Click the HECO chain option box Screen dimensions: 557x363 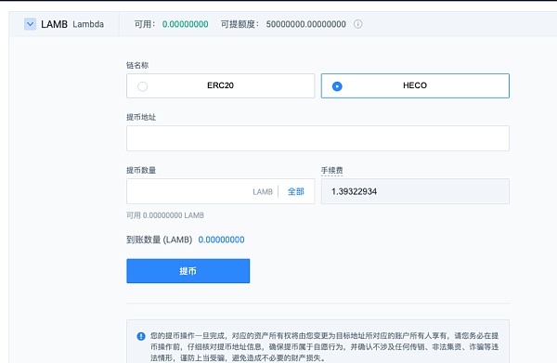pos(415,86)
